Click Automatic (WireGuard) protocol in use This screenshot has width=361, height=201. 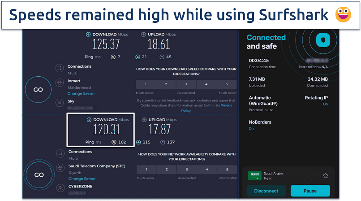(263, 101)
